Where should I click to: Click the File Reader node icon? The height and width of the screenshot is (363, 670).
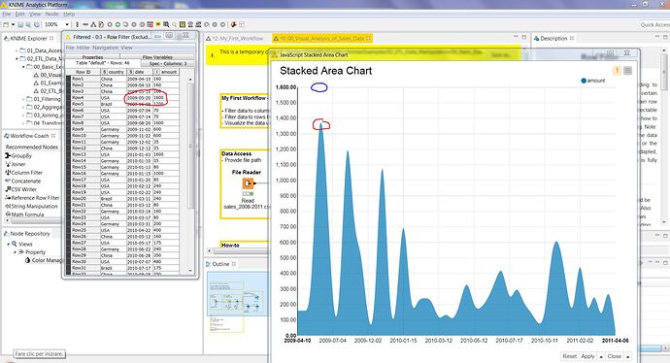coord(248,183)
